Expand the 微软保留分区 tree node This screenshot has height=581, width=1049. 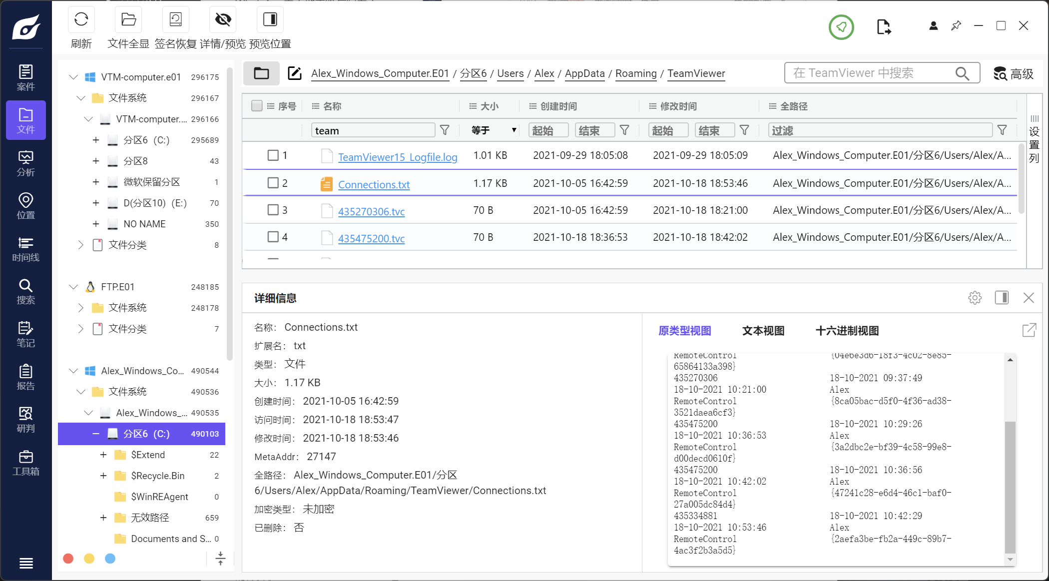coord(95,182)
